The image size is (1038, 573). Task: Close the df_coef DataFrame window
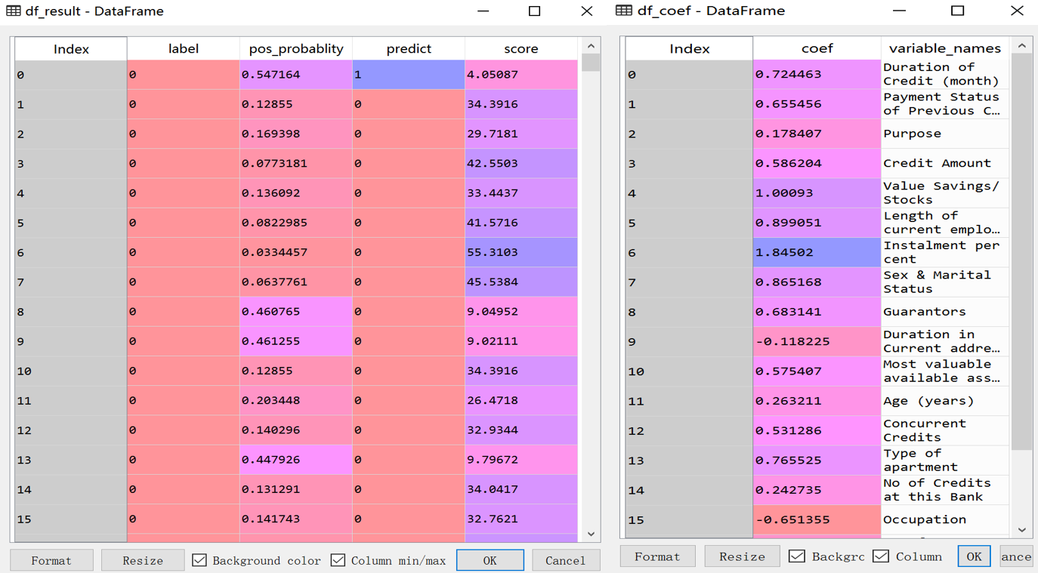[x=1017, y=11]
